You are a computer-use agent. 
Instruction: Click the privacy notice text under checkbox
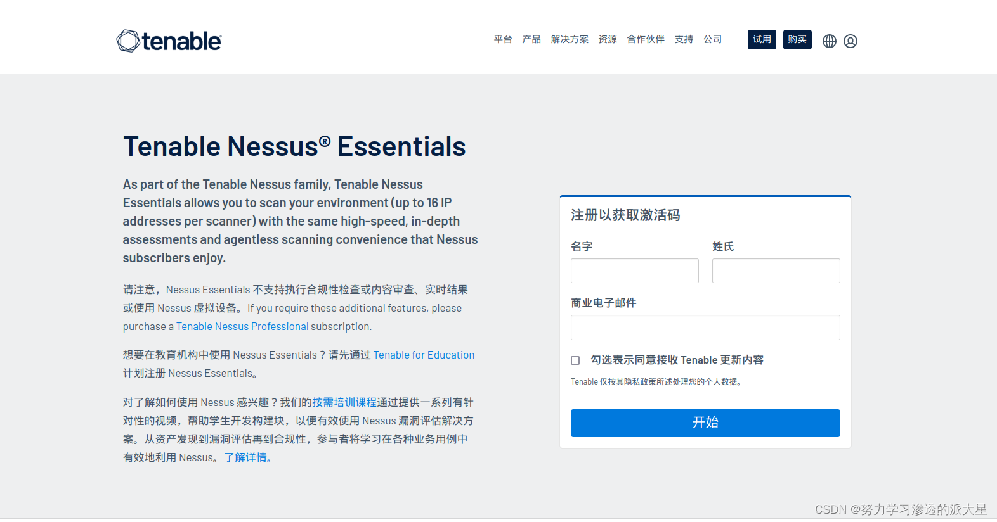656,381
